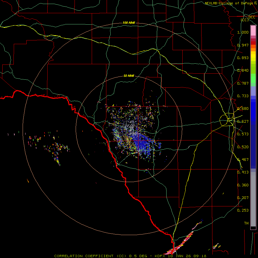This screenshot has width=258, height=258.
Task: Click the DCC legend title
Action: point(252,17)
